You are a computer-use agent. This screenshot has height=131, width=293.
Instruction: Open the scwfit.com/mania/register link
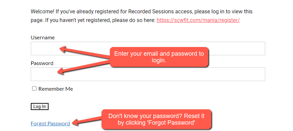click(x=198, y=20)
